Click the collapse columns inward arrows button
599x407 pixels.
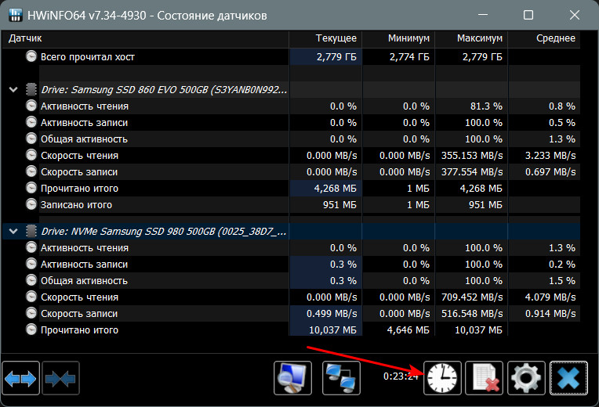coord(60,378)
